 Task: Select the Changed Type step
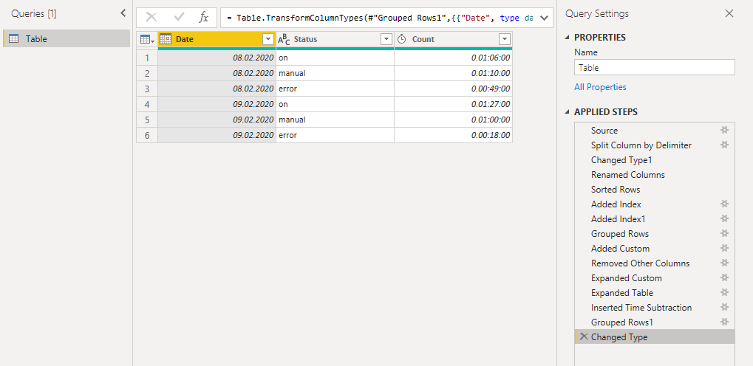click(x=655, y=336)
